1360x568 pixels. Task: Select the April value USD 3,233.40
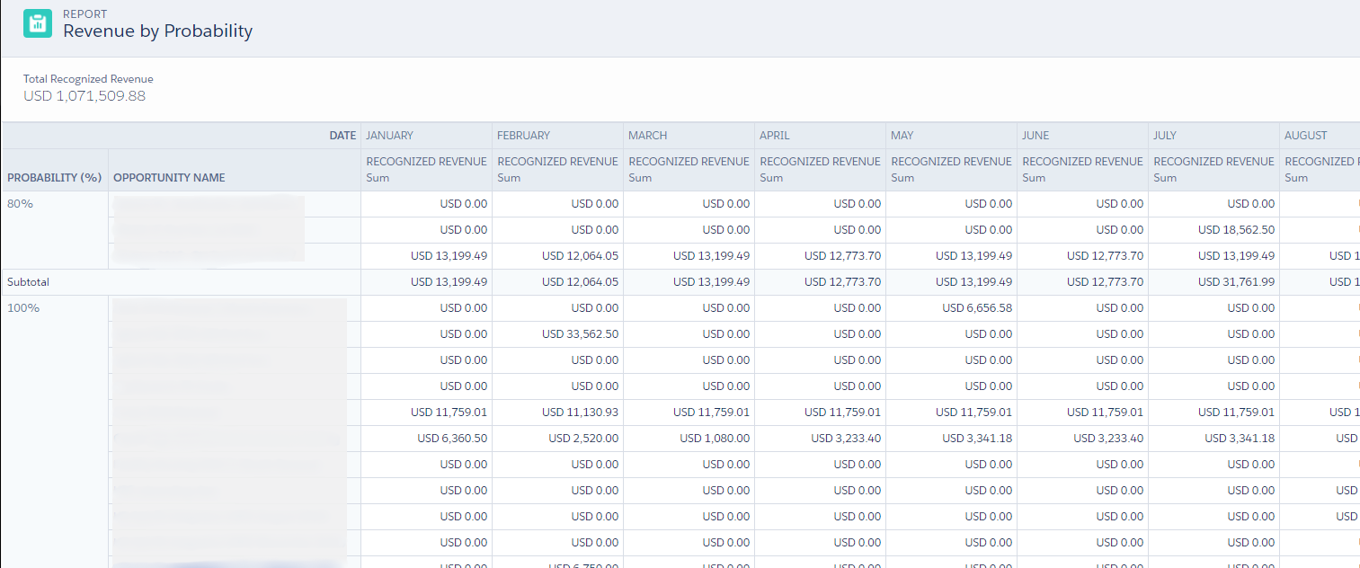[846, 439]
